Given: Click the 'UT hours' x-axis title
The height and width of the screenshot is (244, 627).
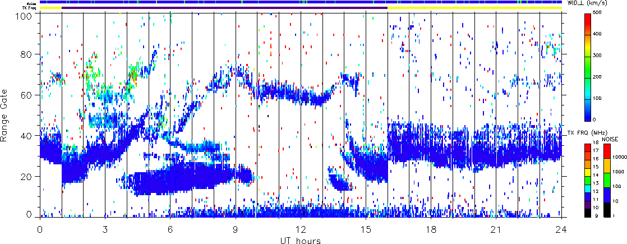Looking at the screenshot, I should pyautogui.click(x=301, y=240).
